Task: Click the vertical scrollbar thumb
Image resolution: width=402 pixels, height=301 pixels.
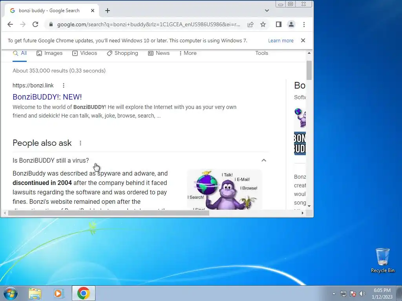Action: 309,71
